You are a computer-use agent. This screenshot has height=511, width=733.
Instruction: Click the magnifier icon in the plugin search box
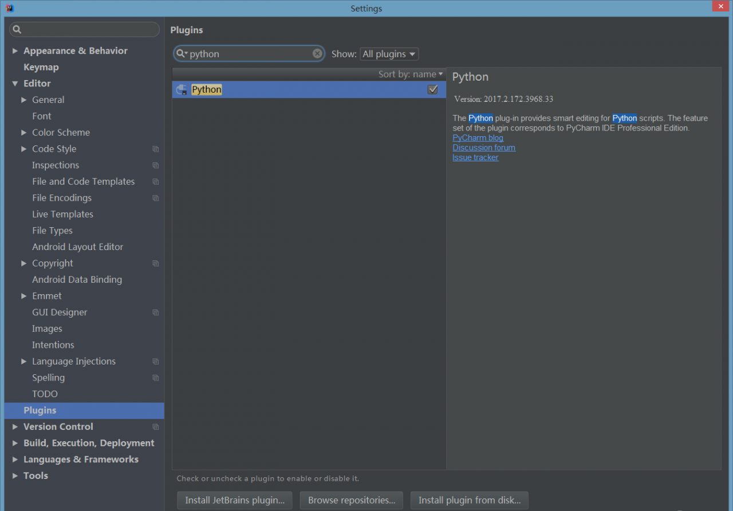(x=182, y=54)
